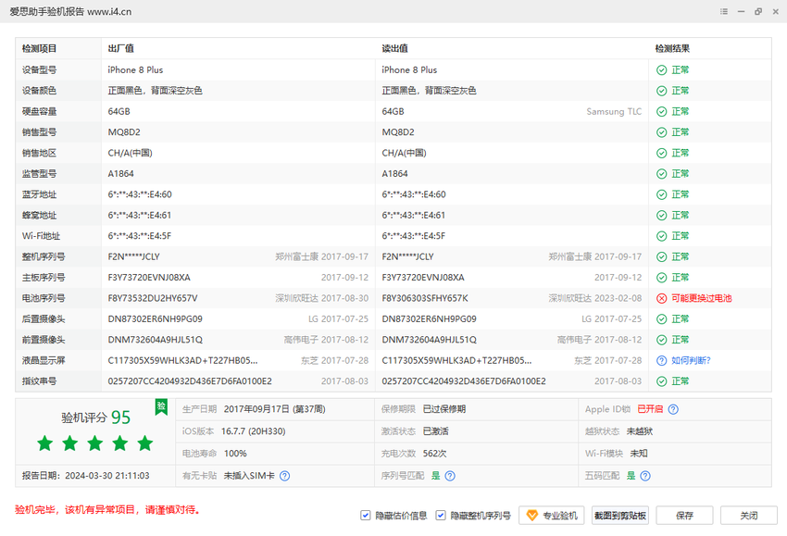Click green check icon in Wi-Fi地址 row
The image size is (787, 536).
(661, 236)
